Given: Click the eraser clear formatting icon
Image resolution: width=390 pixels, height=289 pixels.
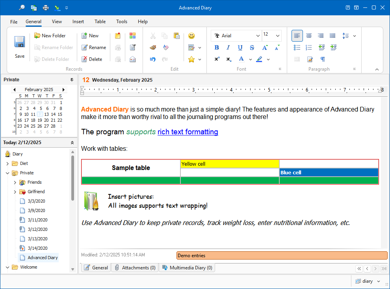Looking at the screenshot, I should 165,48.
